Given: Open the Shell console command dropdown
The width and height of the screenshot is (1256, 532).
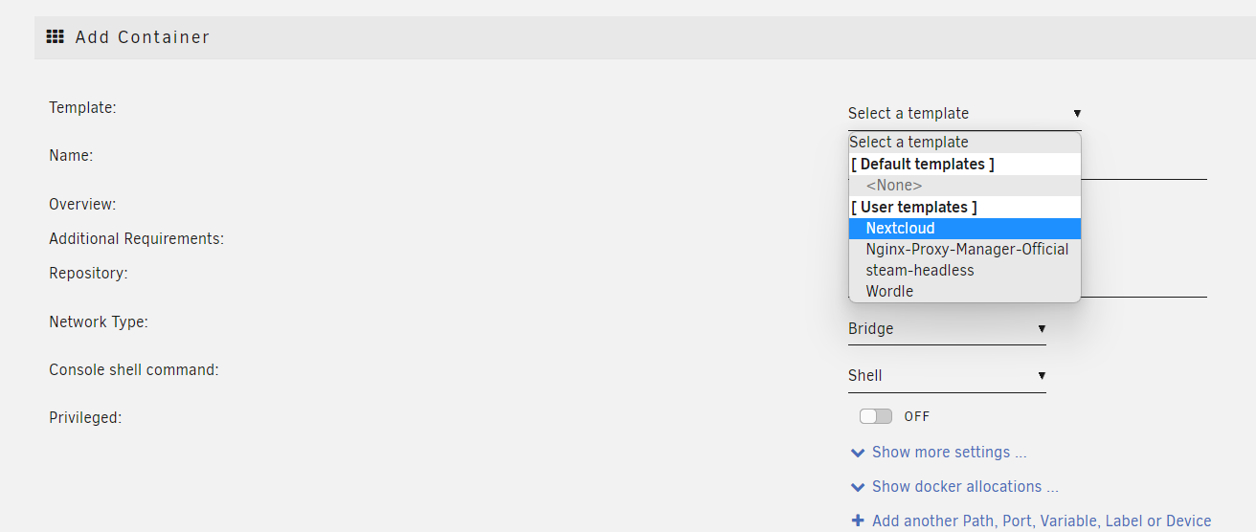Looking at the screenshot, I should coord(947,375).
